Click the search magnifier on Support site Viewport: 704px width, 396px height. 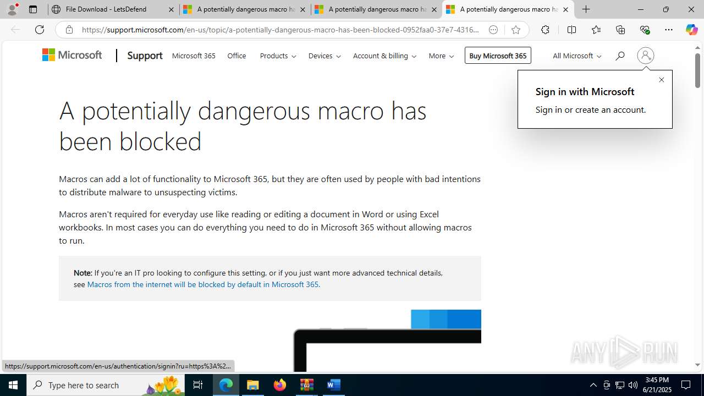tap(620, 56)
